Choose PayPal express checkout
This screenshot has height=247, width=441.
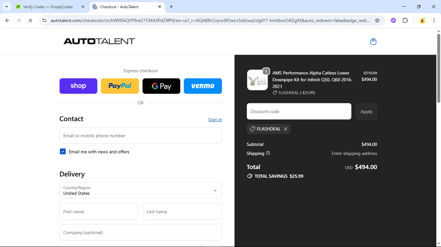(x=120, y=86)
